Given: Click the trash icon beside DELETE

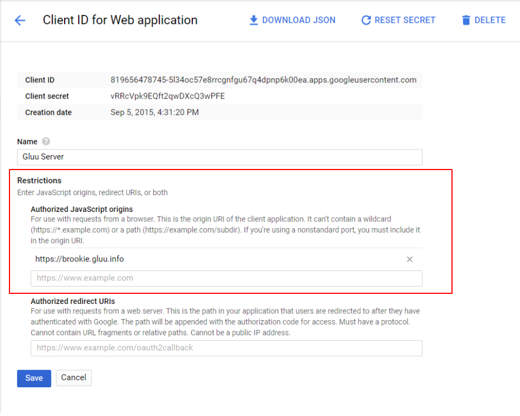Looking at the screenshot, I should pyautogui.click(x=466, y=20).
